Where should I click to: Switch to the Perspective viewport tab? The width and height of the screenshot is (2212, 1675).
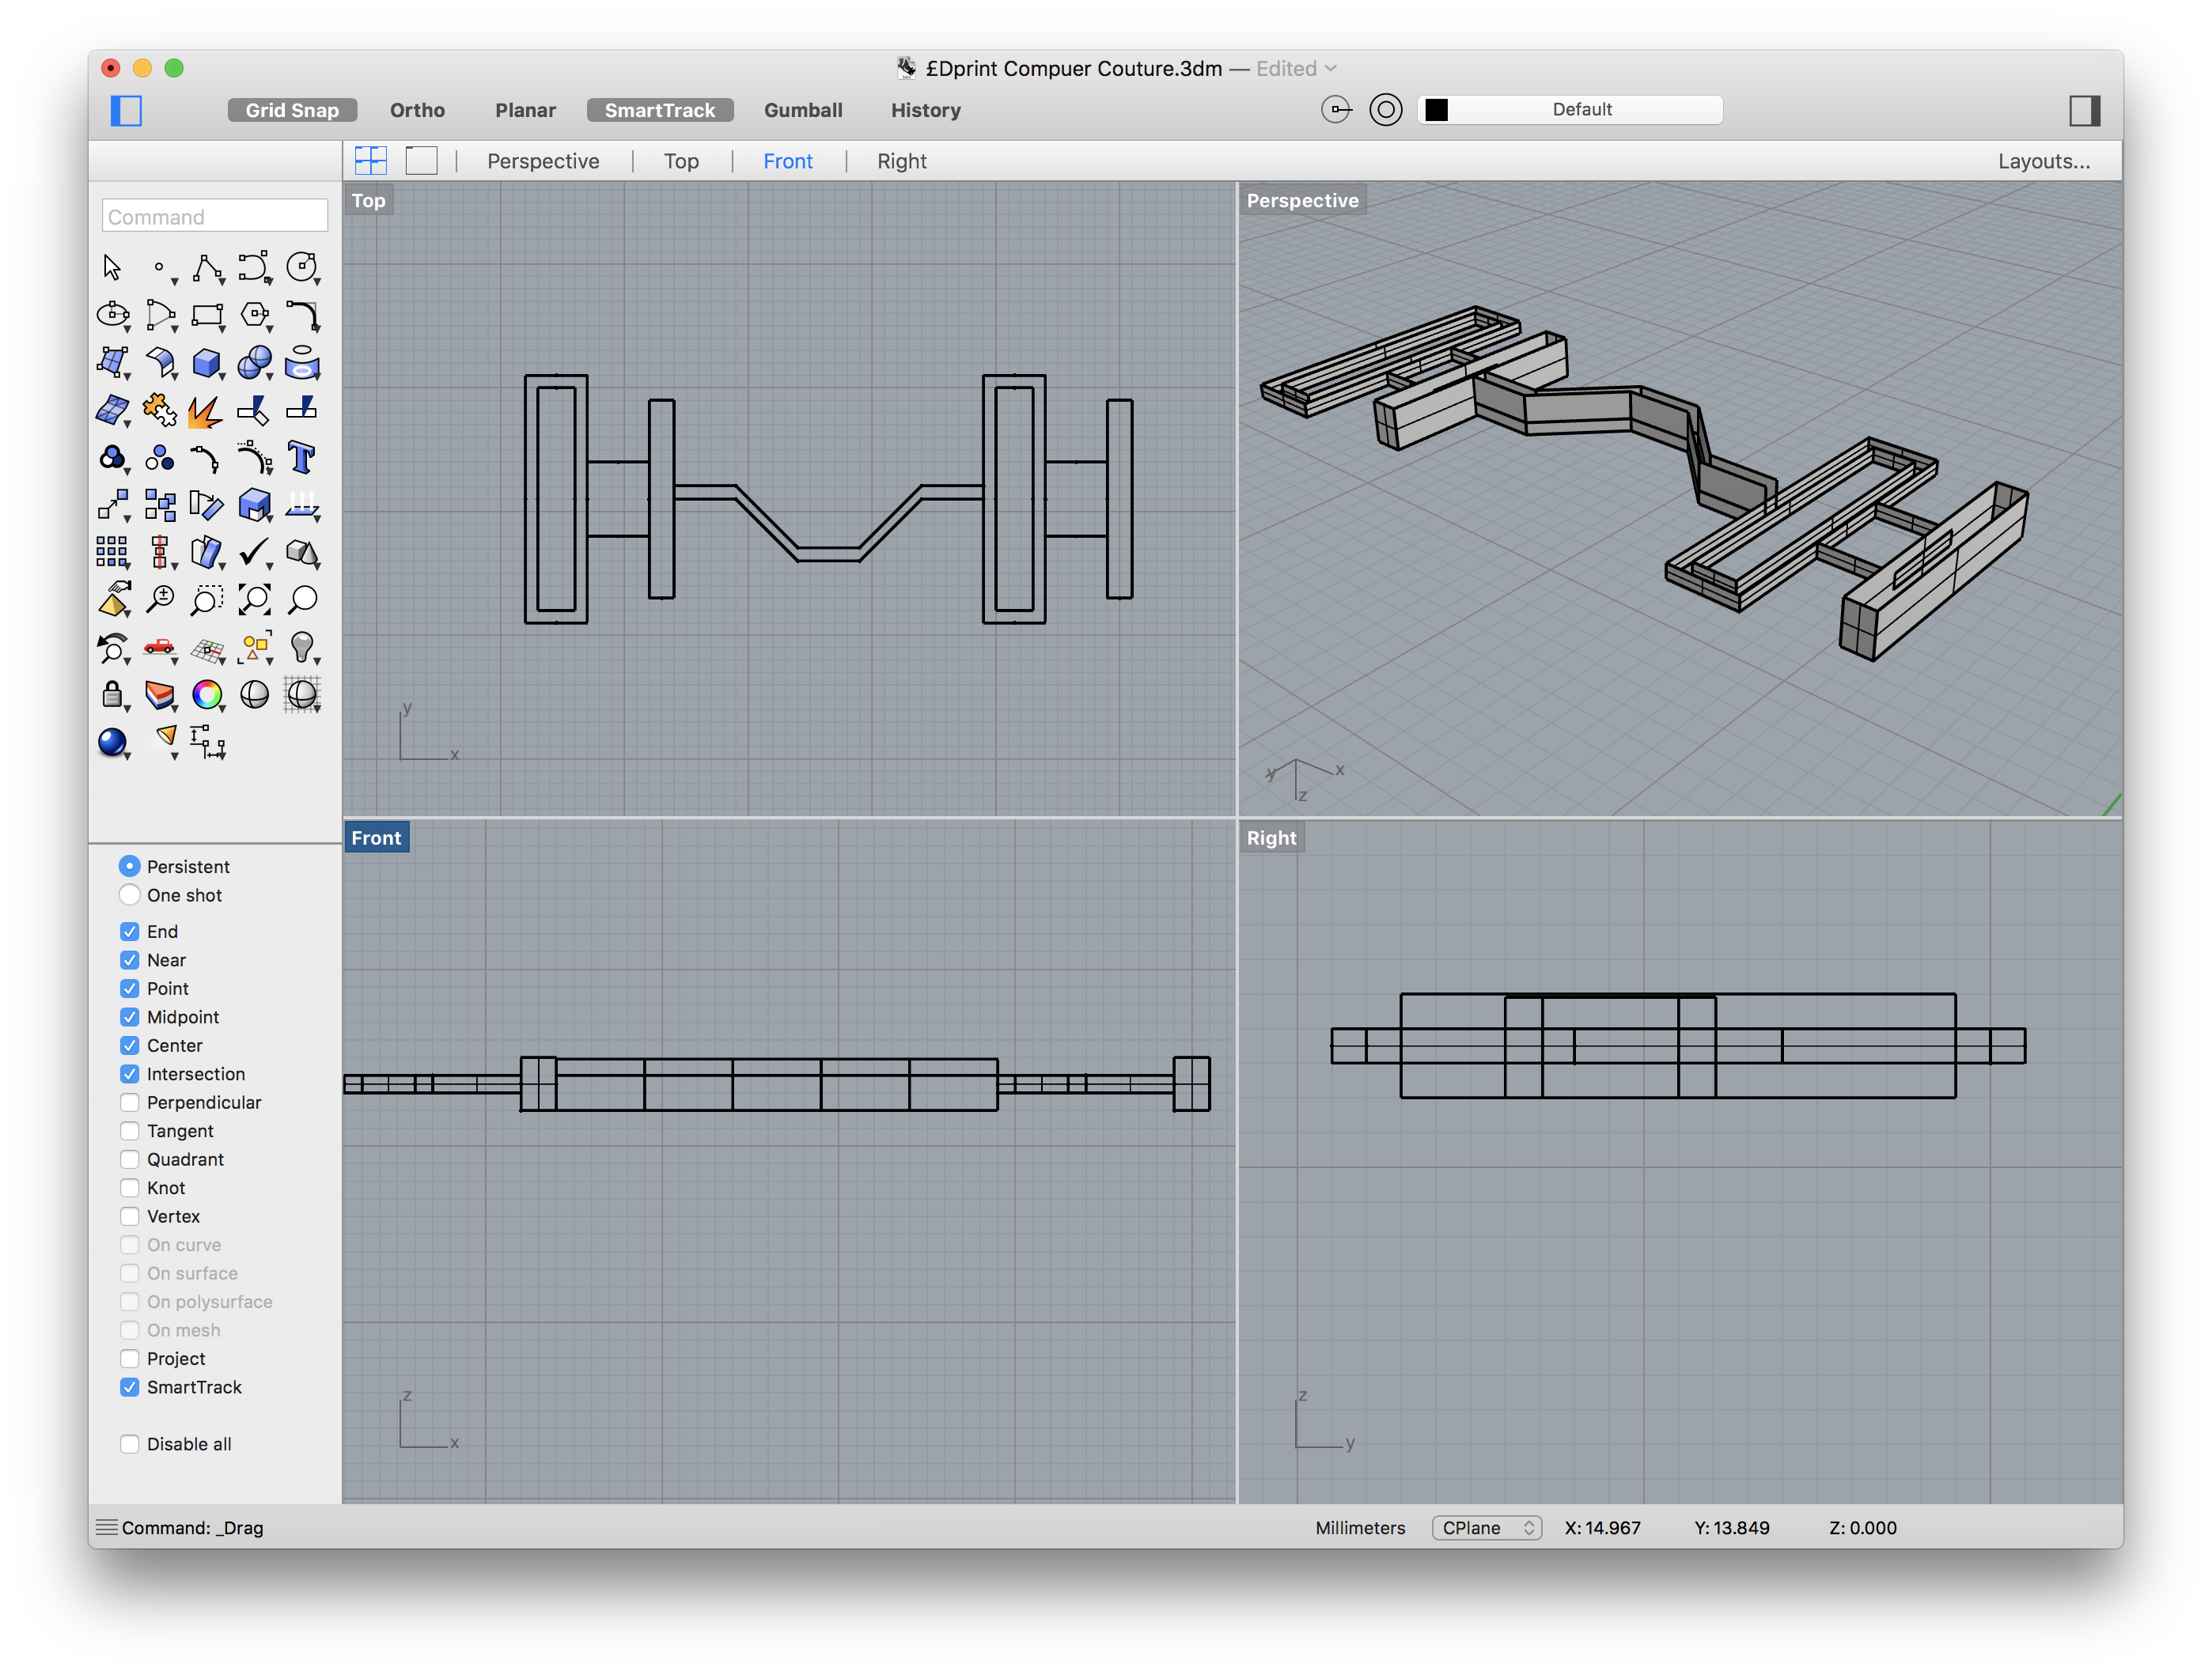(543, 162)
